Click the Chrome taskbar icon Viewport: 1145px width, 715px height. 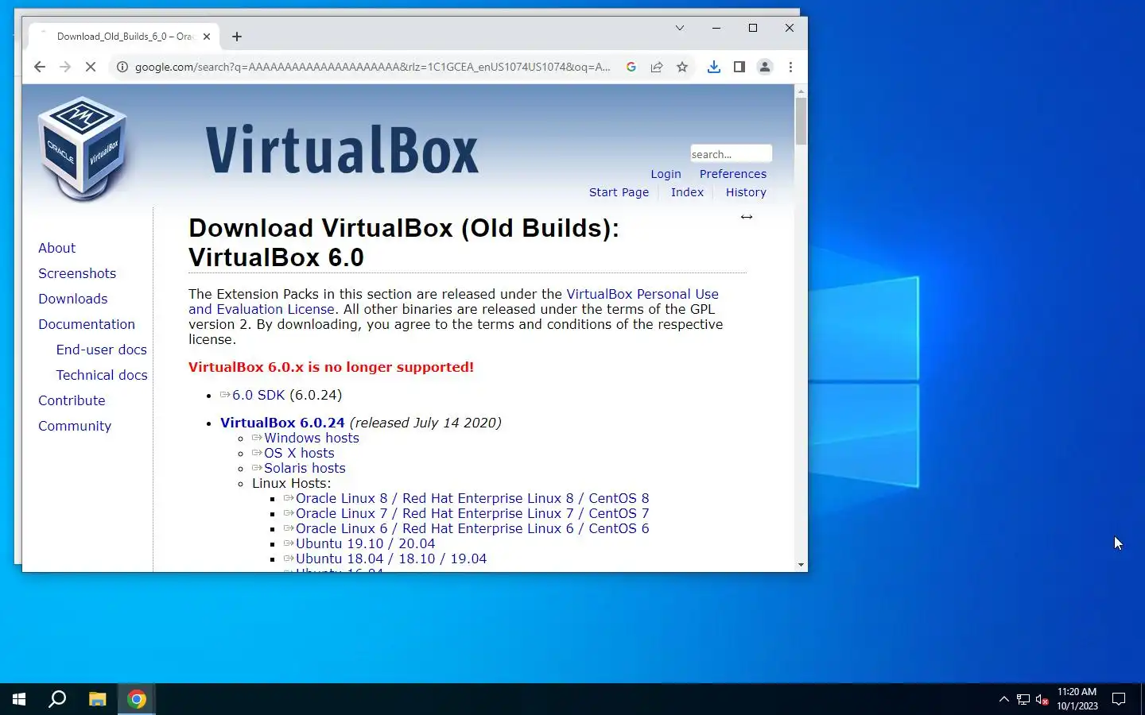(x=137, y=699)
